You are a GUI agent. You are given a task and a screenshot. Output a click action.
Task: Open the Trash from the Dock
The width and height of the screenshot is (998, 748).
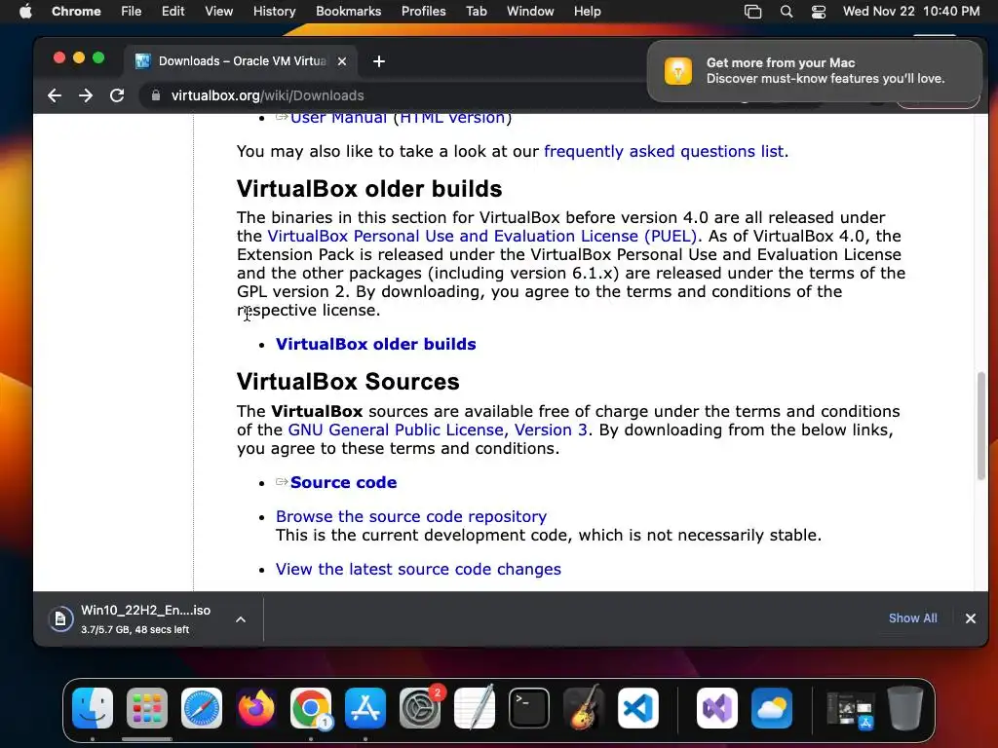905,708
